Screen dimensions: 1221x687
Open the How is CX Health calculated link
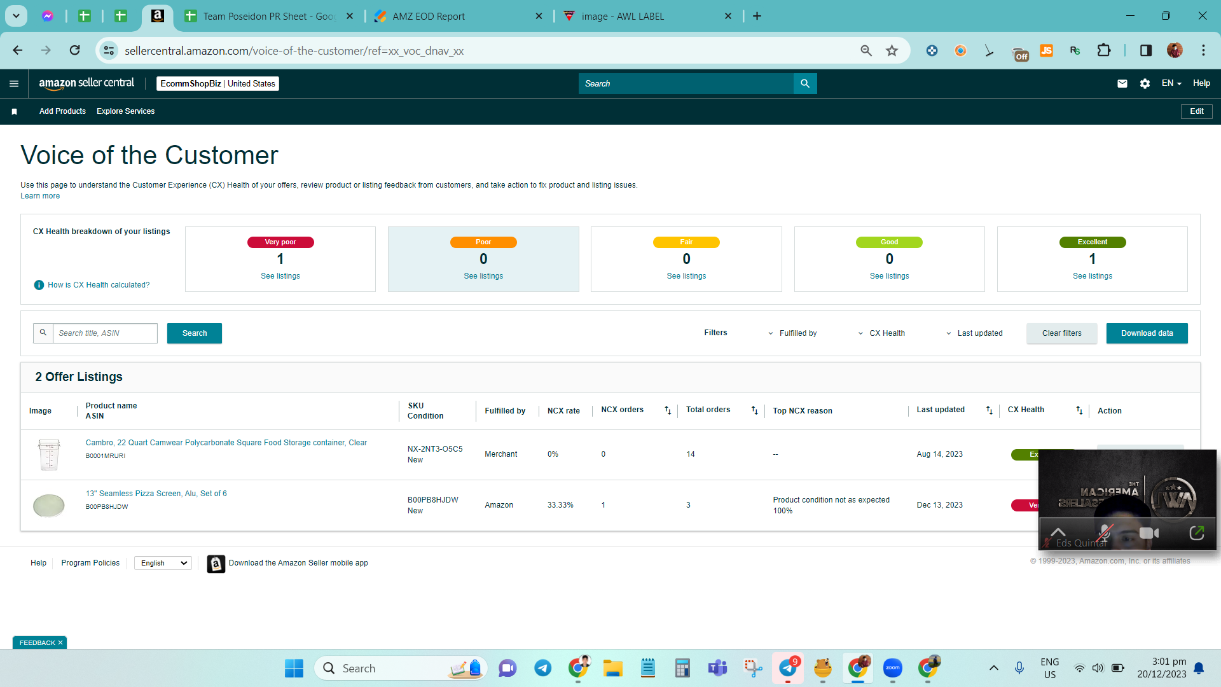coord(99,285)
